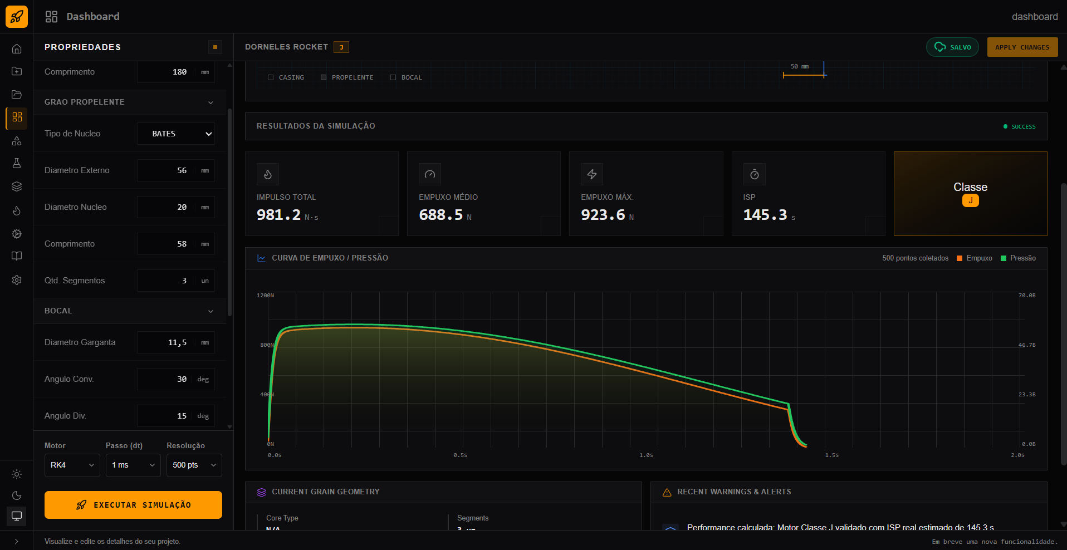Image resolution: width=1067 pixels, height=550 pixels.
Task: Open the Resolução 500 pts dropdown
Action: click(194, 465)
